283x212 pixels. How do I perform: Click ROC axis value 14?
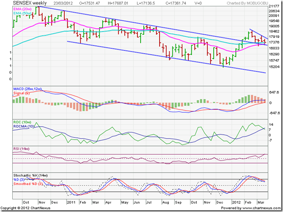[271, 125]
